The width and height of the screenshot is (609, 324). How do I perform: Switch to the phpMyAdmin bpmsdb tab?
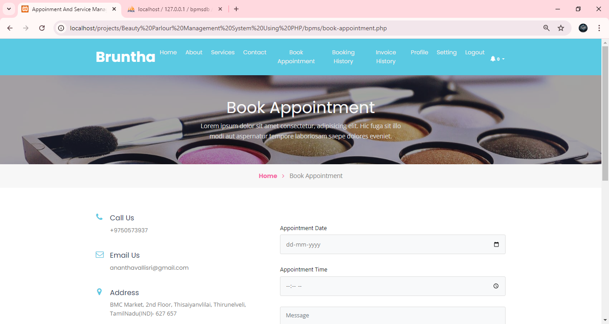click(x=169, y=9)
